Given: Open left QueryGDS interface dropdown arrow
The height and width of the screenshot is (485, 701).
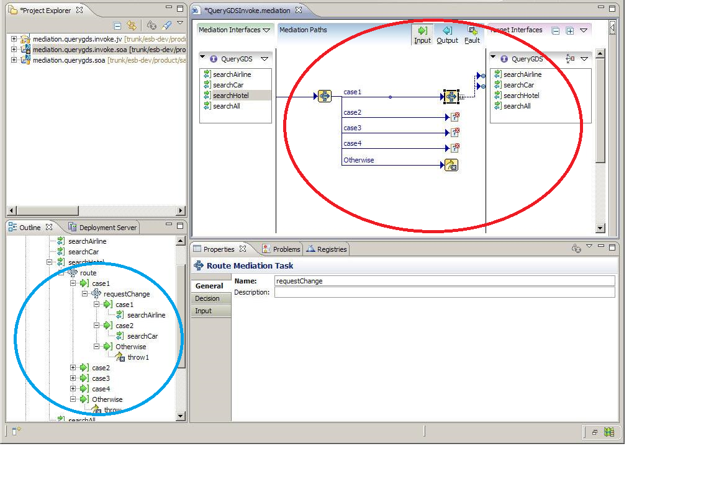Looking at the screenshot, I should click(x=265, y=59).
